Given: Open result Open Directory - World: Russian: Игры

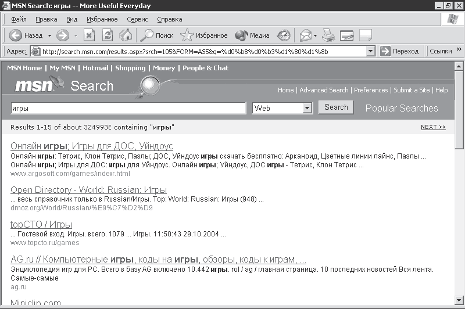Looking at the screenshot, I should pyautogui.click(x=89, y=189).
